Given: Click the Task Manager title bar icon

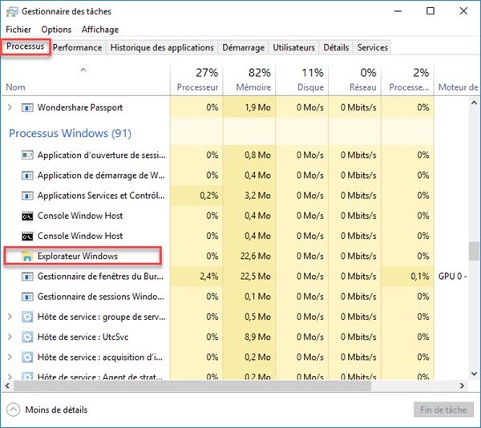Looking at the screenshot, I should tap(12, 12).
